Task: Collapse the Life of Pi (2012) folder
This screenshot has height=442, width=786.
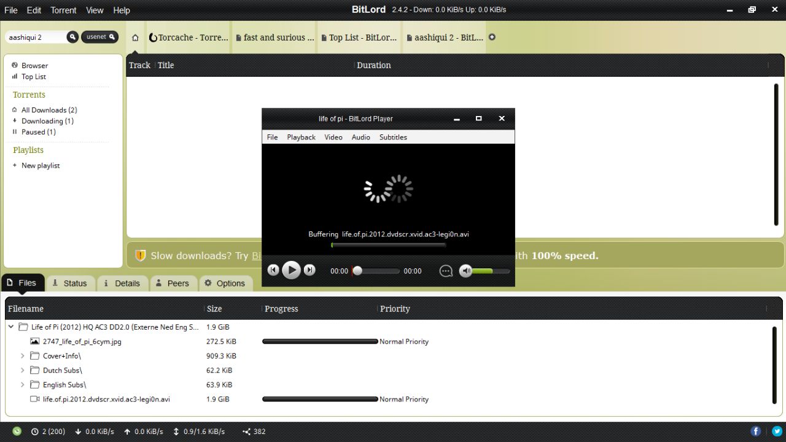Action: [x=10, y=327]
